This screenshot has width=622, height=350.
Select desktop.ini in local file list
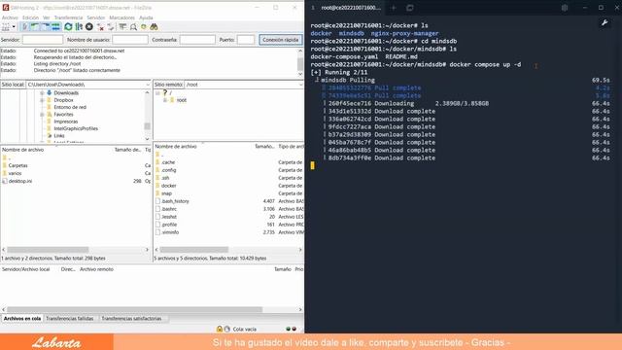coord(20,181)
